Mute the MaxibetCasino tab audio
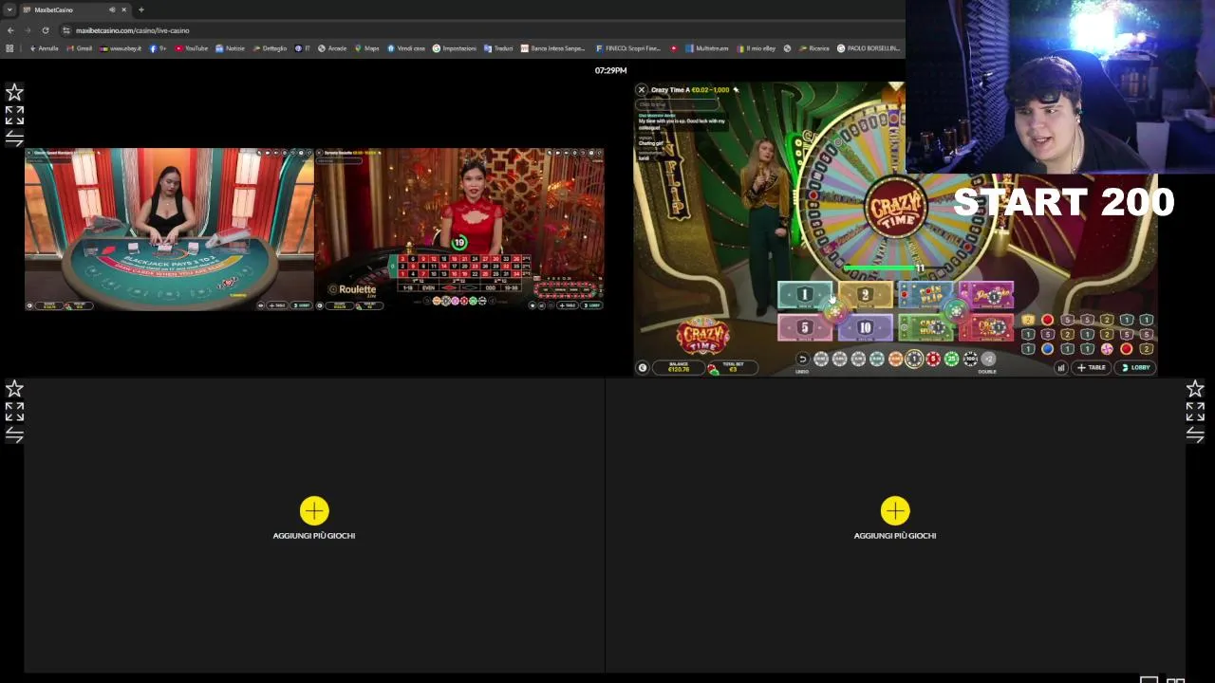 [x=112, y=9]
